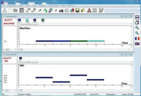
Task: Click right arrow of MO chart horizontal scrollbar
Action: [x=129, y=90]
